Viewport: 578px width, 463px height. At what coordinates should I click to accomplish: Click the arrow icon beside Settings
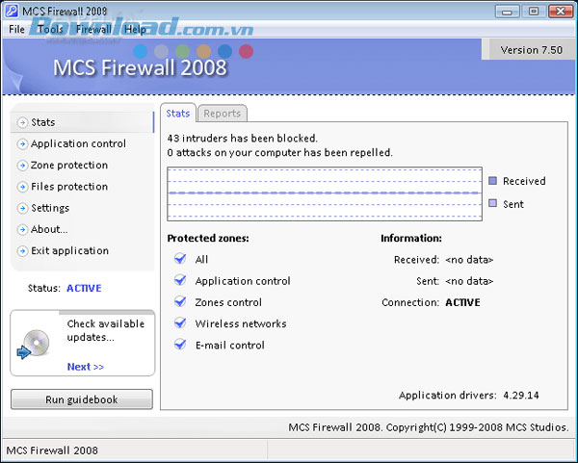tap(22, 208)
